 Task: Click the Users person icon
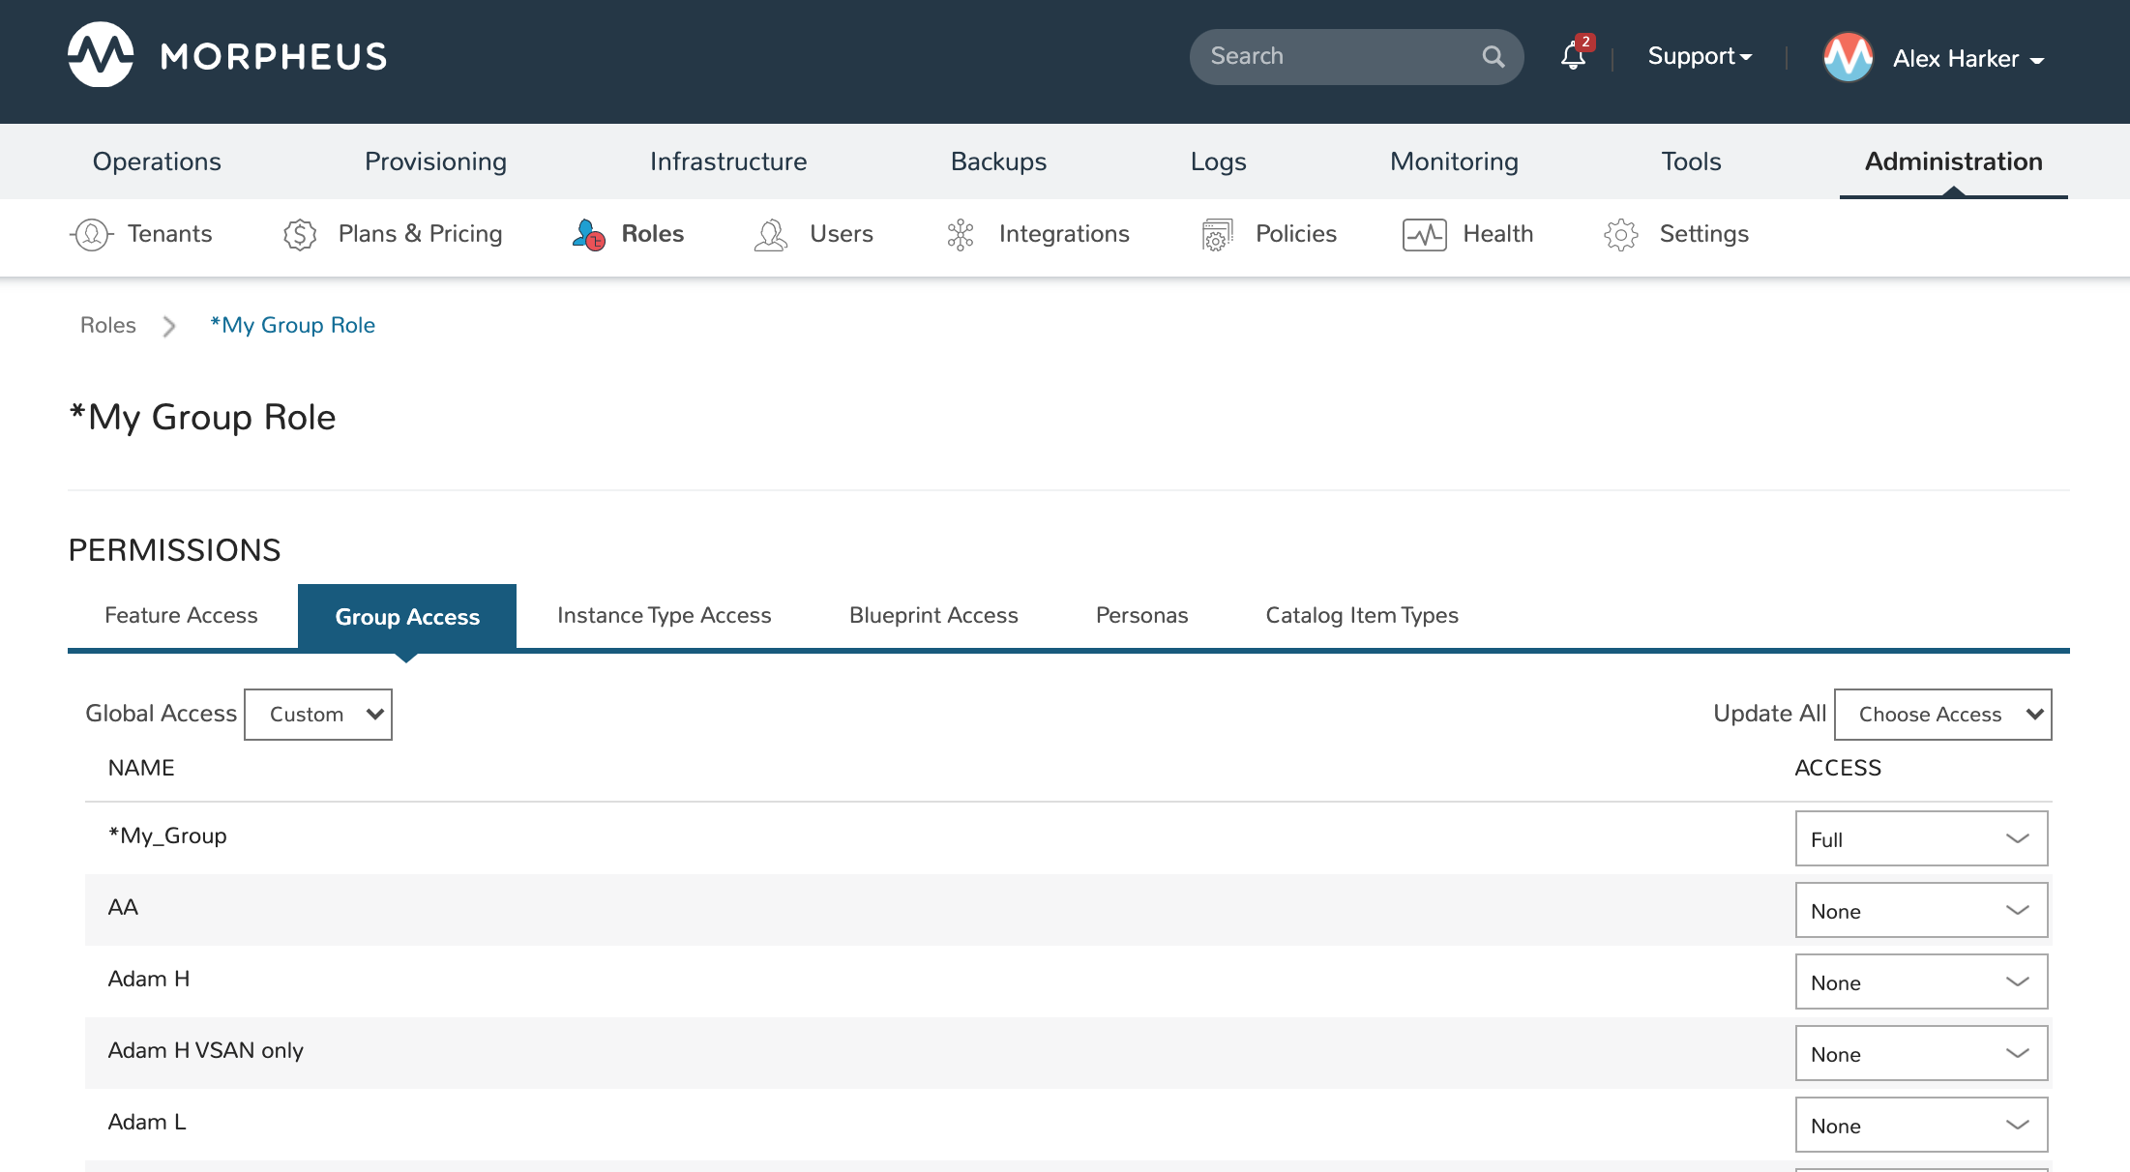point(771,234)
